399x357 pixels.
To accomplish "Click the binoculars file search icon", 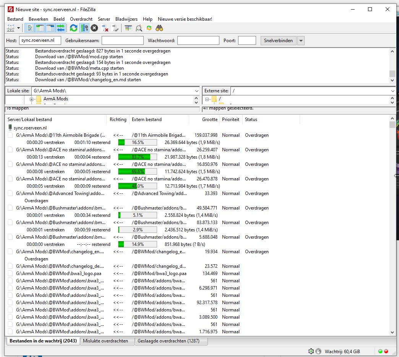I will point(159,28).
